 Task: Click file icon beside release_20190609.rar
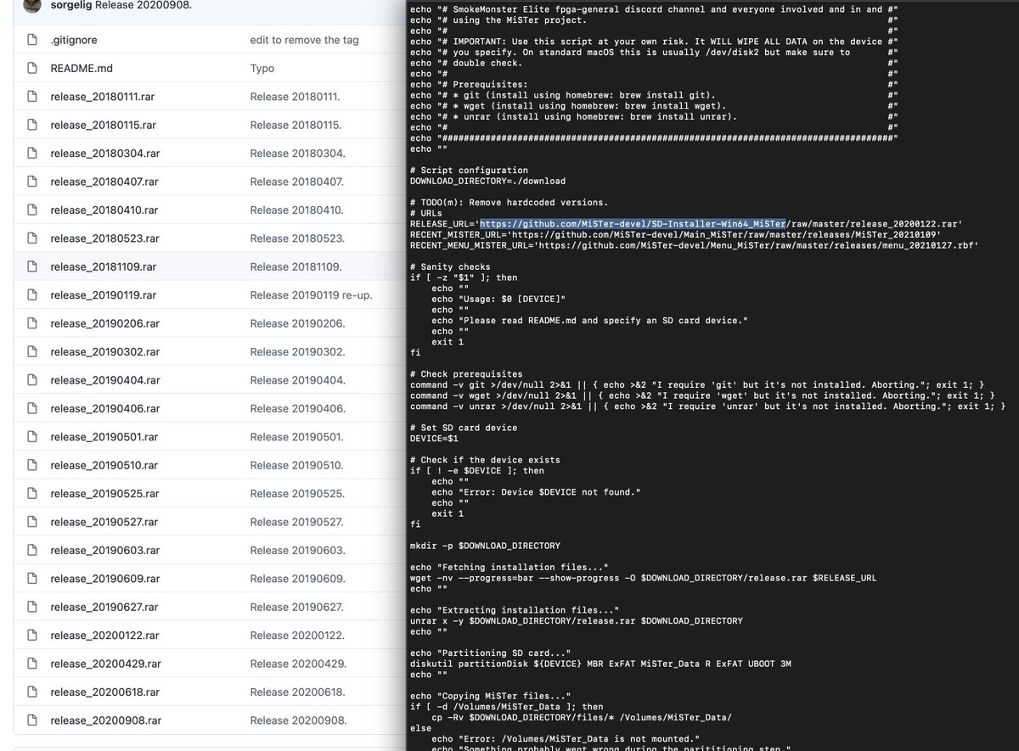pos(31,579)
